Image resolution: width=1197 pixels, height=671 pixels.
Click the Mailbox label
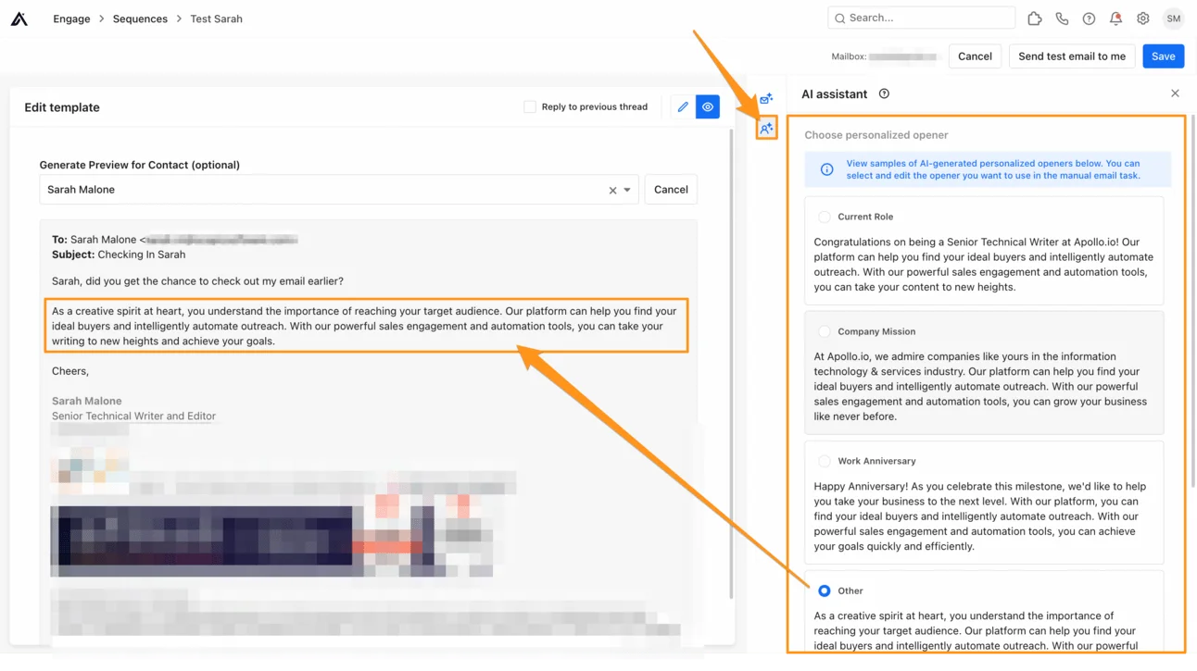coord(849,56)
